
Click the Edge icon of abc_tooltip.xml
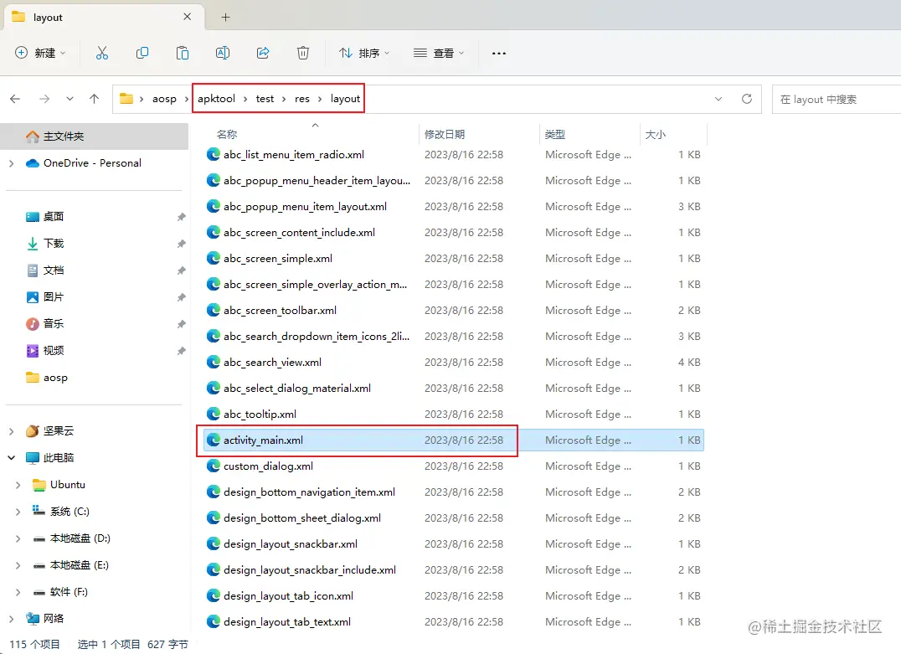214,414
